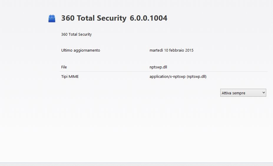Click the word "martedì" in the update date

click(156, 50)
